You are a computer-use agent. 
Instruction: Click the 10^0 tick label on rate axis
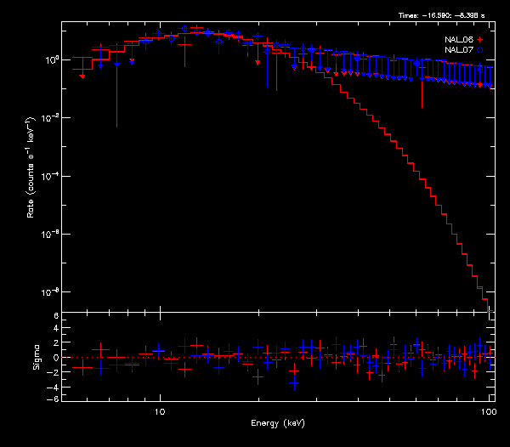(x=50, y=59)
